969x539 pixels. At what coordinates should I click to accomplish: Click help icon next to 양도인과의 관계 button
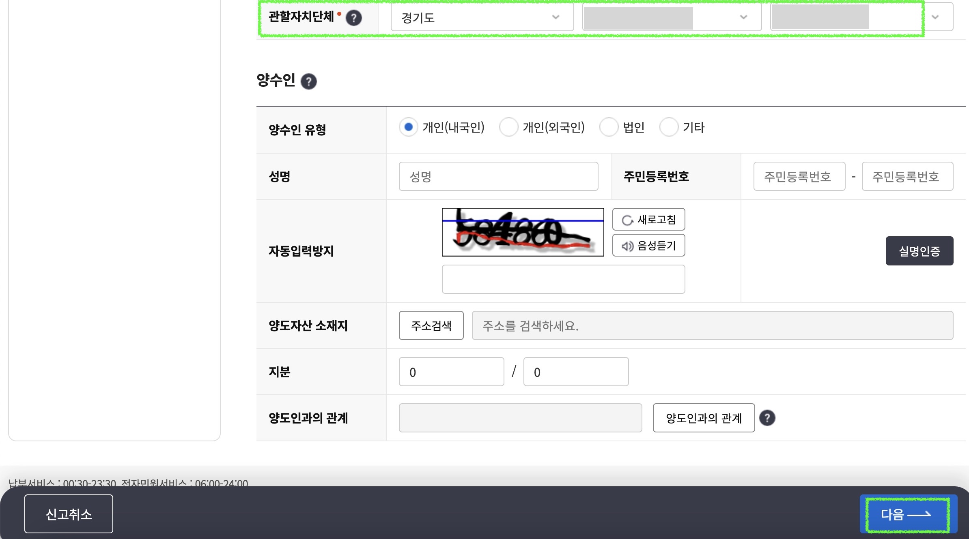(767, 418)
